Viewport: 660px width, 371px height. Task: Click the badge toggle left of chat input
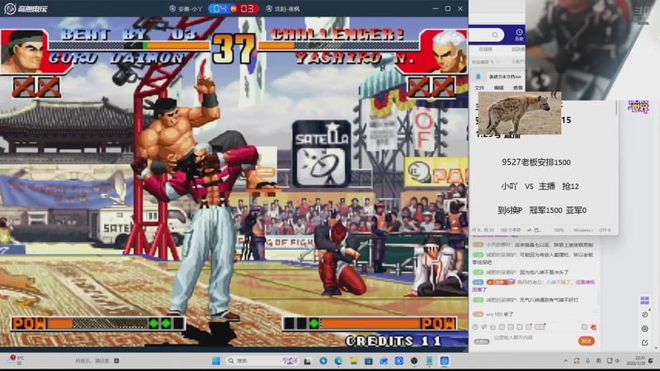(x=482, y=341)
